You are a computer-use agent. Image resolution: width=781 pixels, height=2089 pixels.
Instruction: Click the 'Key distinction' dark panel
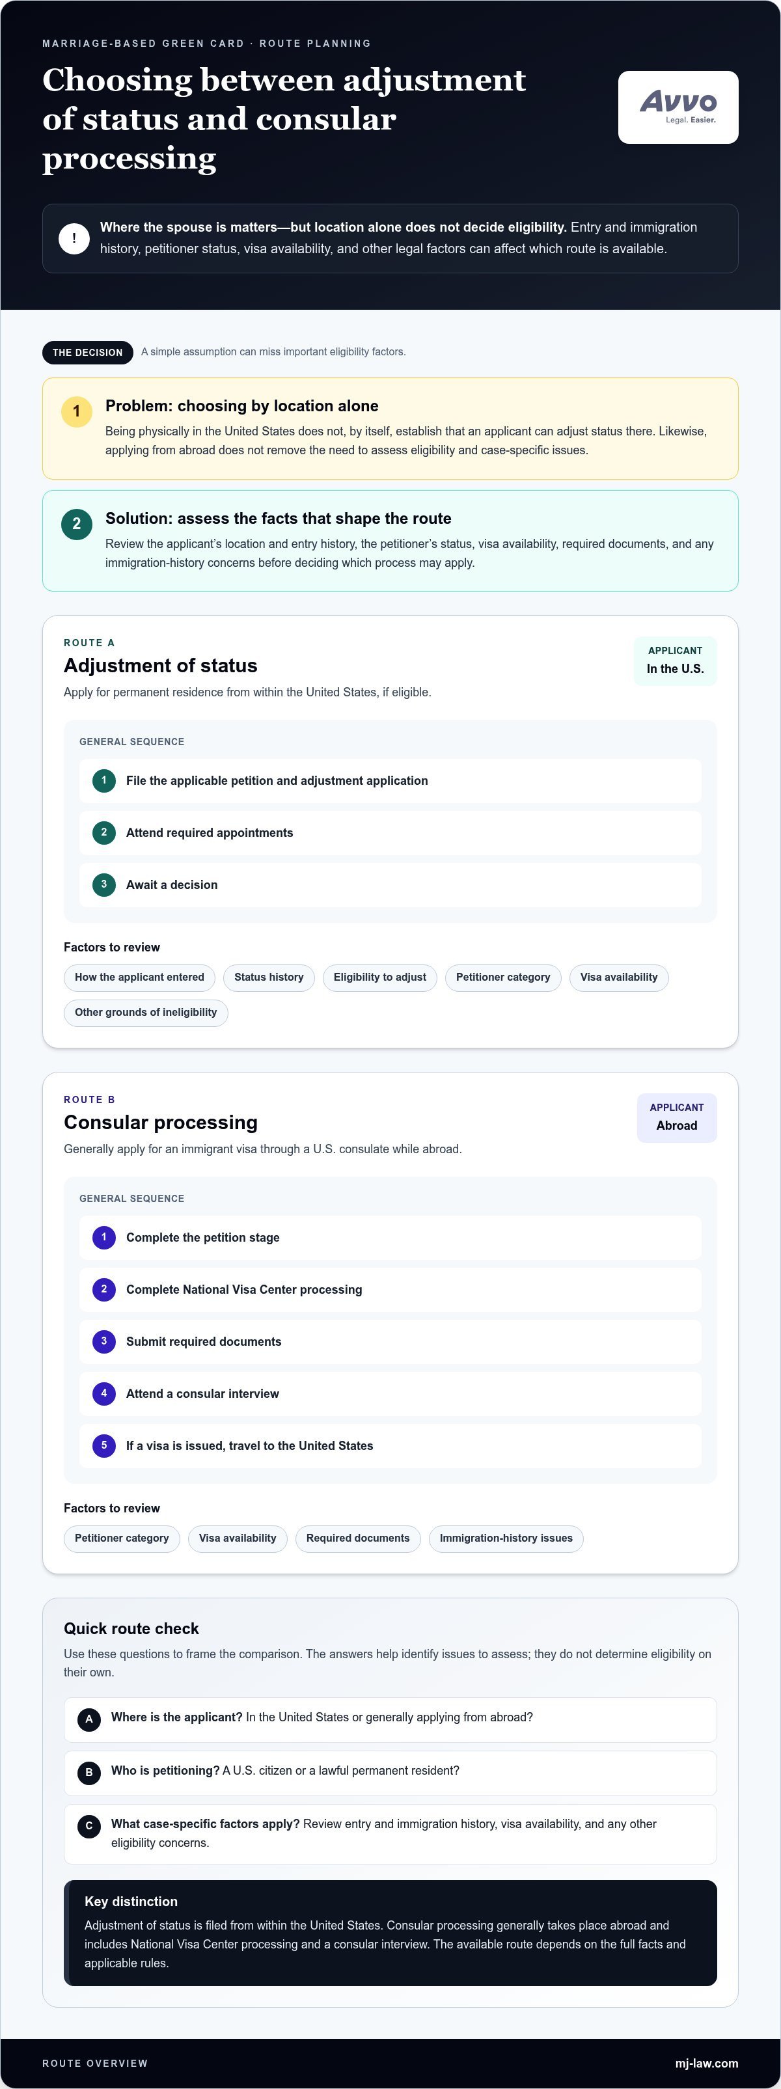coord(390,1933)
